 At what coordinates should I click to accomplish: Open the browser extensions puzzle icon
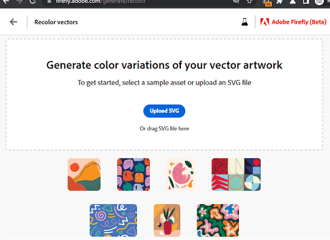point(279,2)
